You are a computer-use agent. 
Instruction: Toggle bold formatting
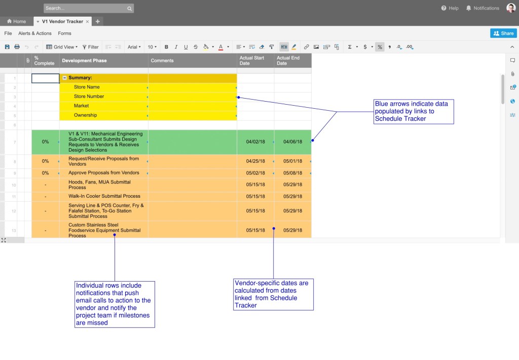166,47
